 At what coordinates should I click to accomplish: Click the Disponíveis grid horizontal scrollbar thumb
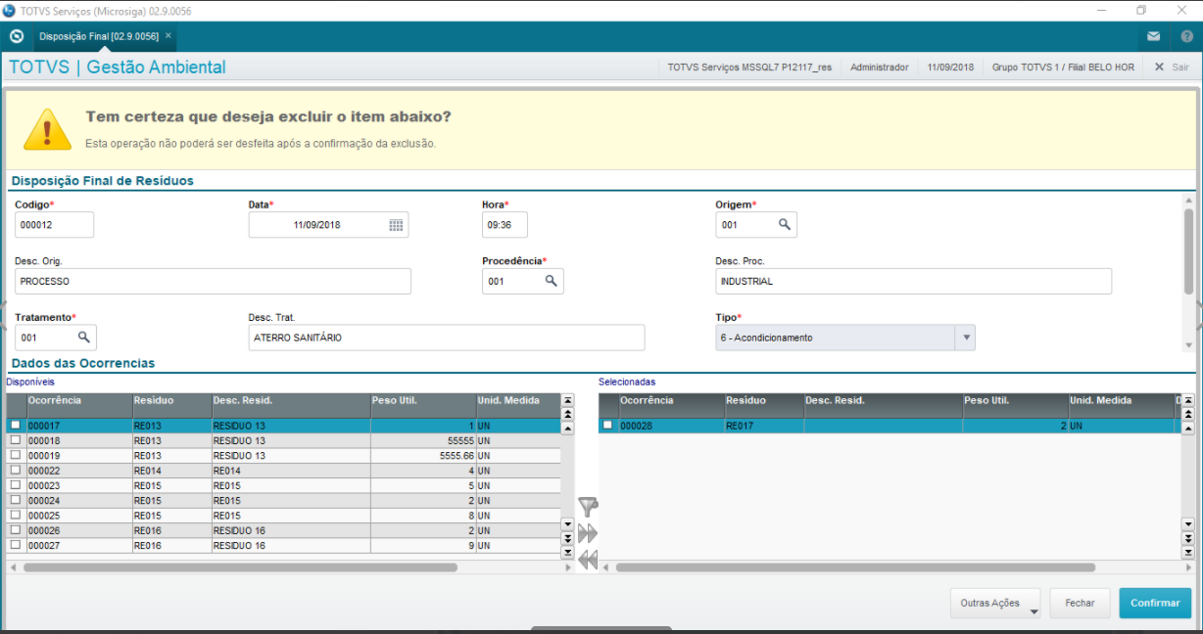click(240, 567)
